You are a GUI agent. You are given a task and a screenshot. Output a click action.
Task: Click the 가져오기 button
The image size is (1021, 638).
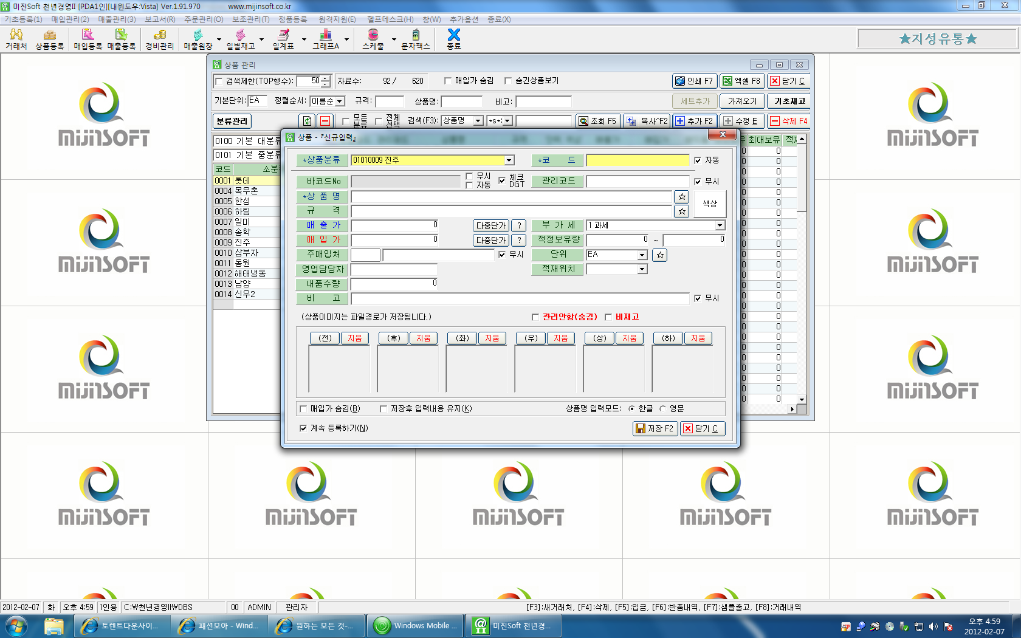click(x=742, y=101)
